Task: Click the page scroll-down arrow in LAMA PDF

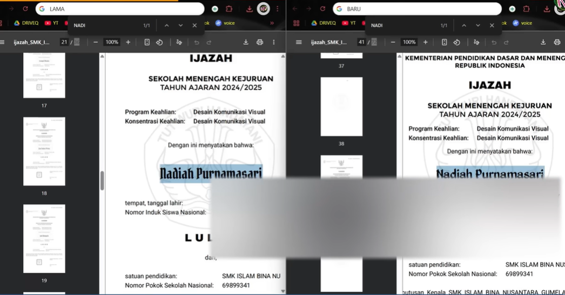Action: point(283,291)
